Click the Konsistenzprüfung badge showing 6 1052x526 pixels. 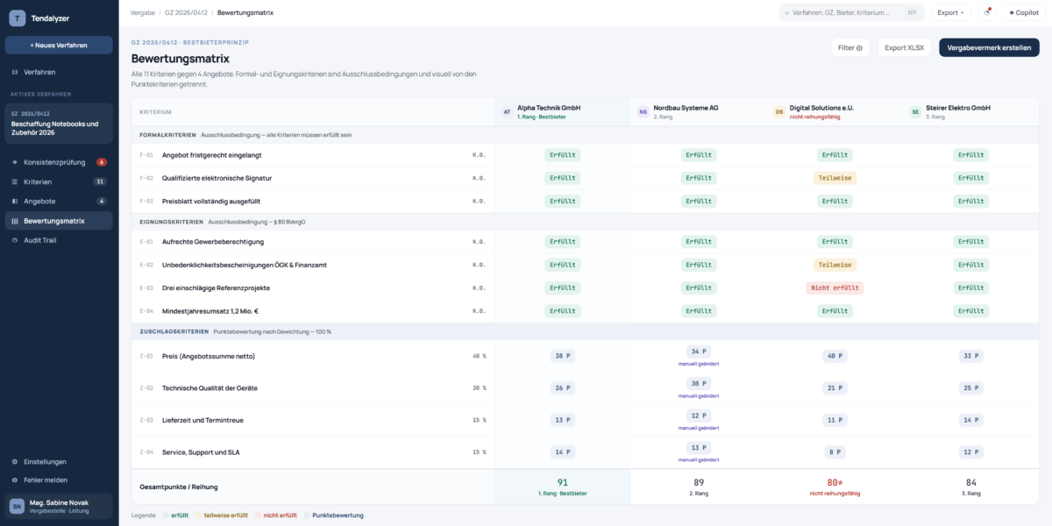102,162
